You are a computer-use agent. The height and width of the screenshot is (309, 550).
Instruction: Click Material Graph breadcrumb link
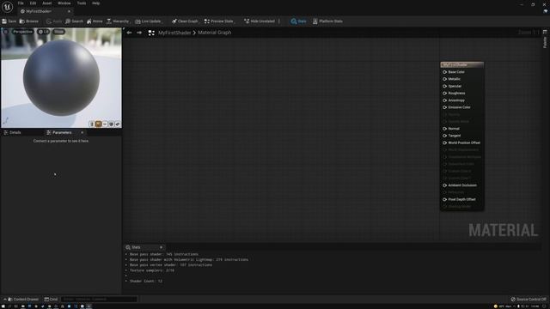[215, 33]
